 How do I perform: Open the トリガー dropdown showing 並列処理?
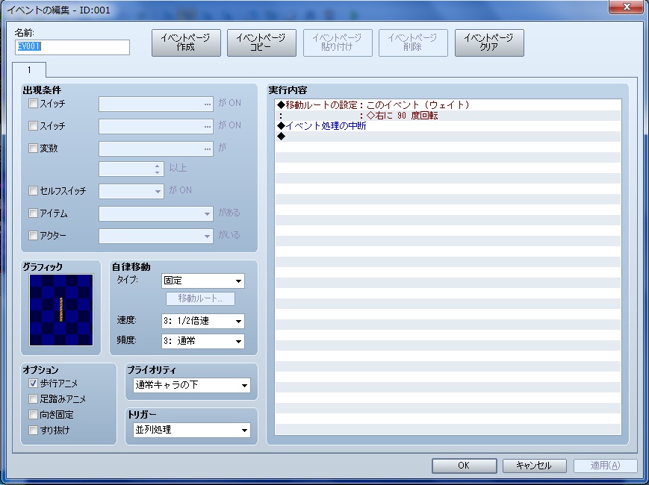(192, 430)
